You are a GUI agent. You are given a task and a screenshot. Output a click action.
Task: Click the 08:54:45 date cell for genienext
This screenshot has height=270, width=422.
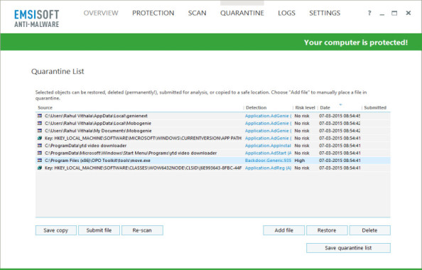tap(340, 116)
